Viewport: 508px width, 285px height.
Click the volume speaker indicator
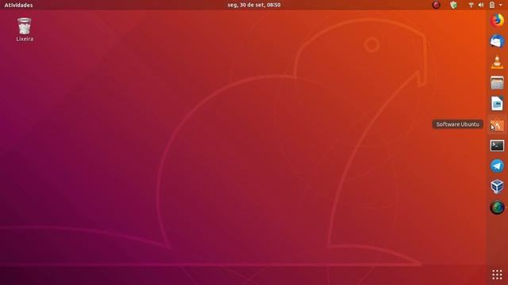coord(481,5)
